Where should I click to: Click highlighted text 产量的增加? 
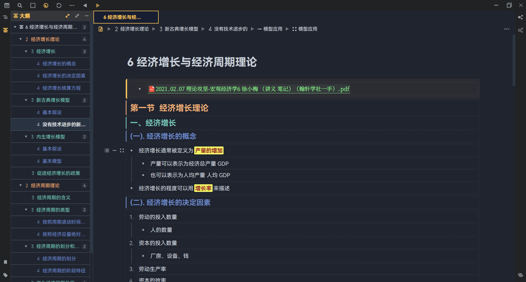209,151
